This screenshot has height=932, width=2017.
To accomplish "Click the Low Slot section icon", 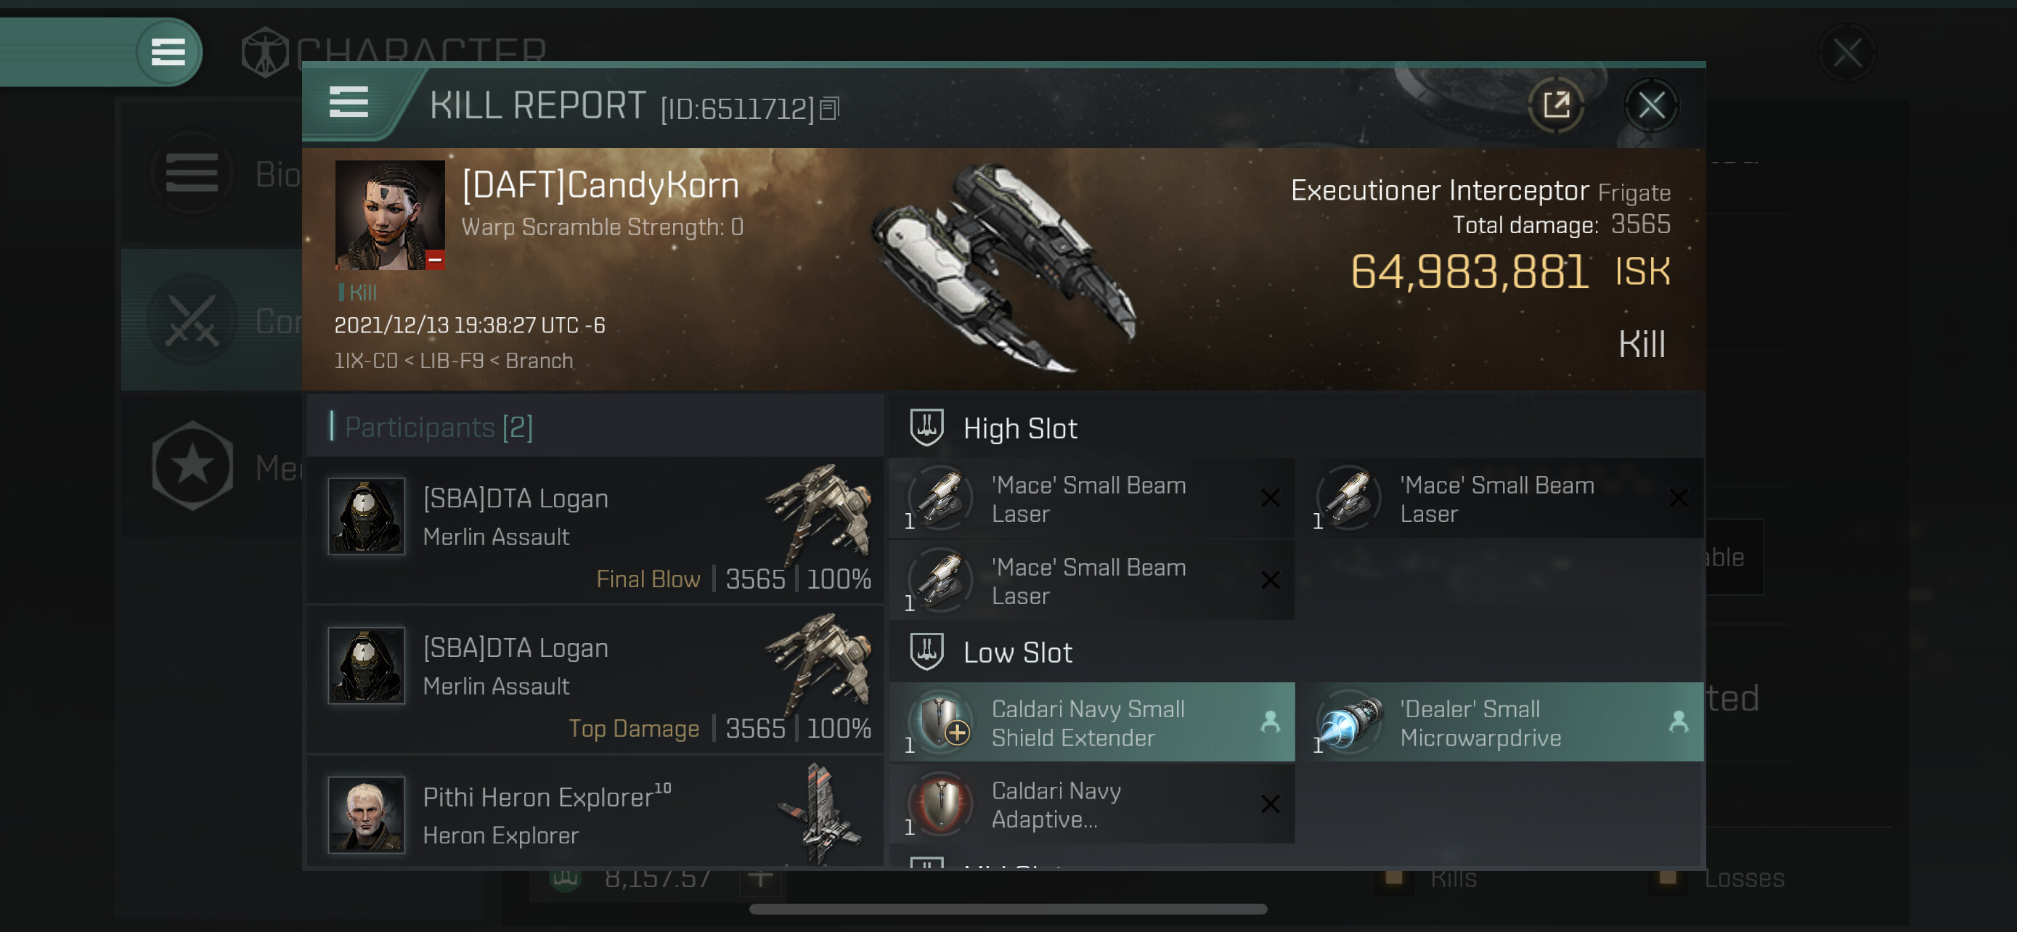I will (x=926, y=651).
